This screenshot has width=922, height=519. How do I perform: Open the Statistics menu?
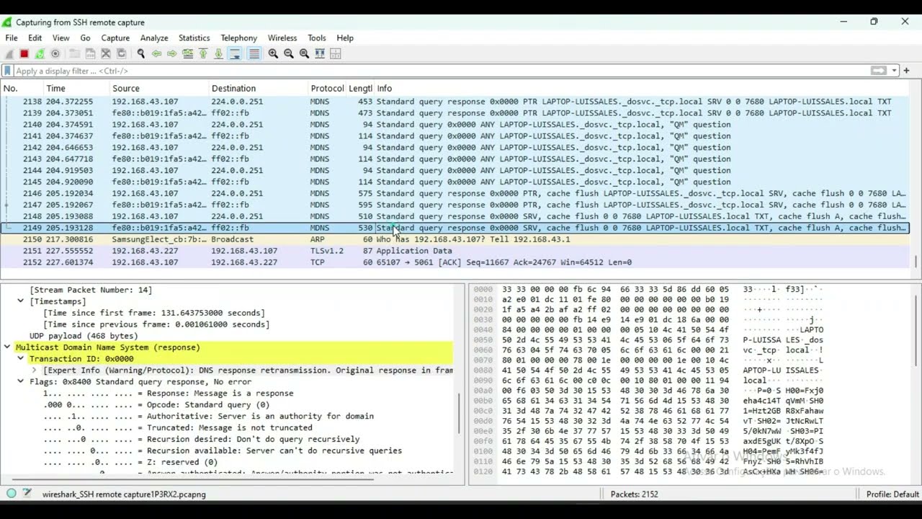194,37
